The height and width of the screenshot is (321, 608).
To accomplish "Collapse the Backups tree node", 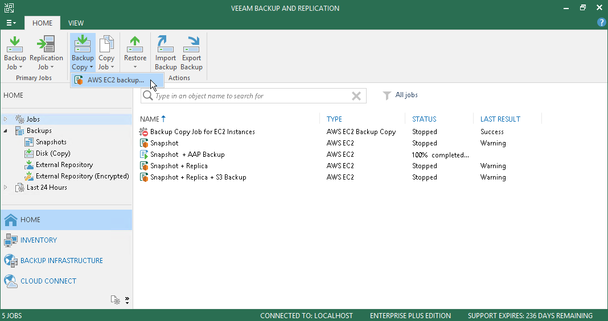I will pos(6,131).
